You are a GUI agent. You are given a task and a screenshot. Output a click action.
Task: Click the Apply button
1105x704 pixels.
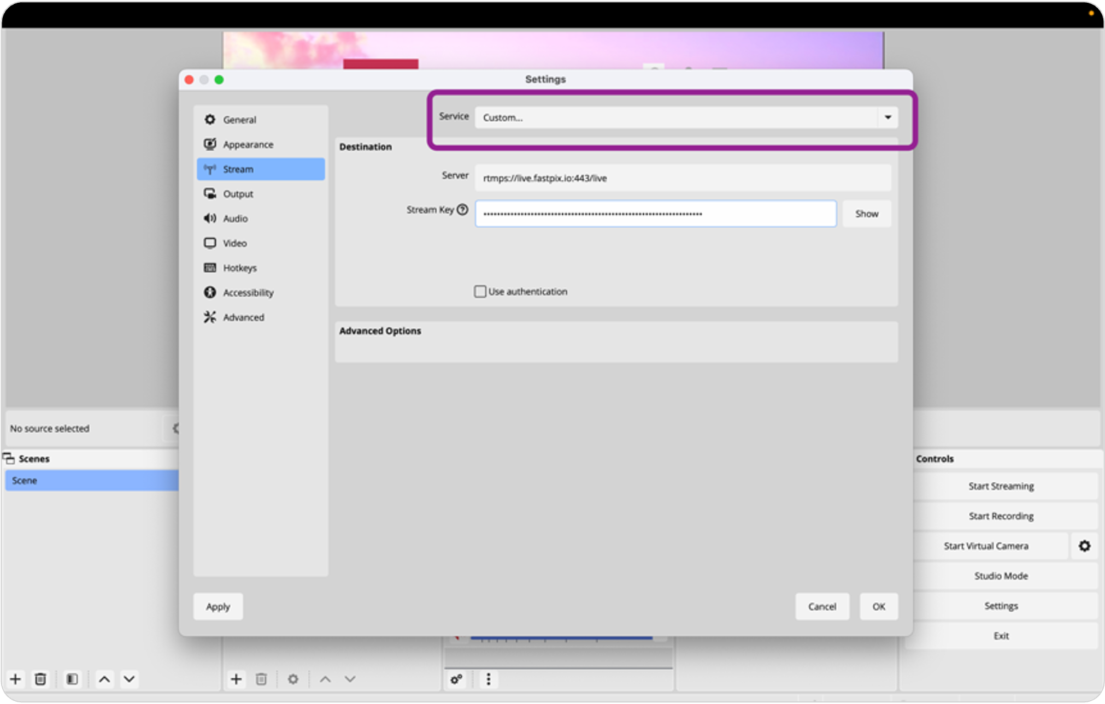coord(218,607)
